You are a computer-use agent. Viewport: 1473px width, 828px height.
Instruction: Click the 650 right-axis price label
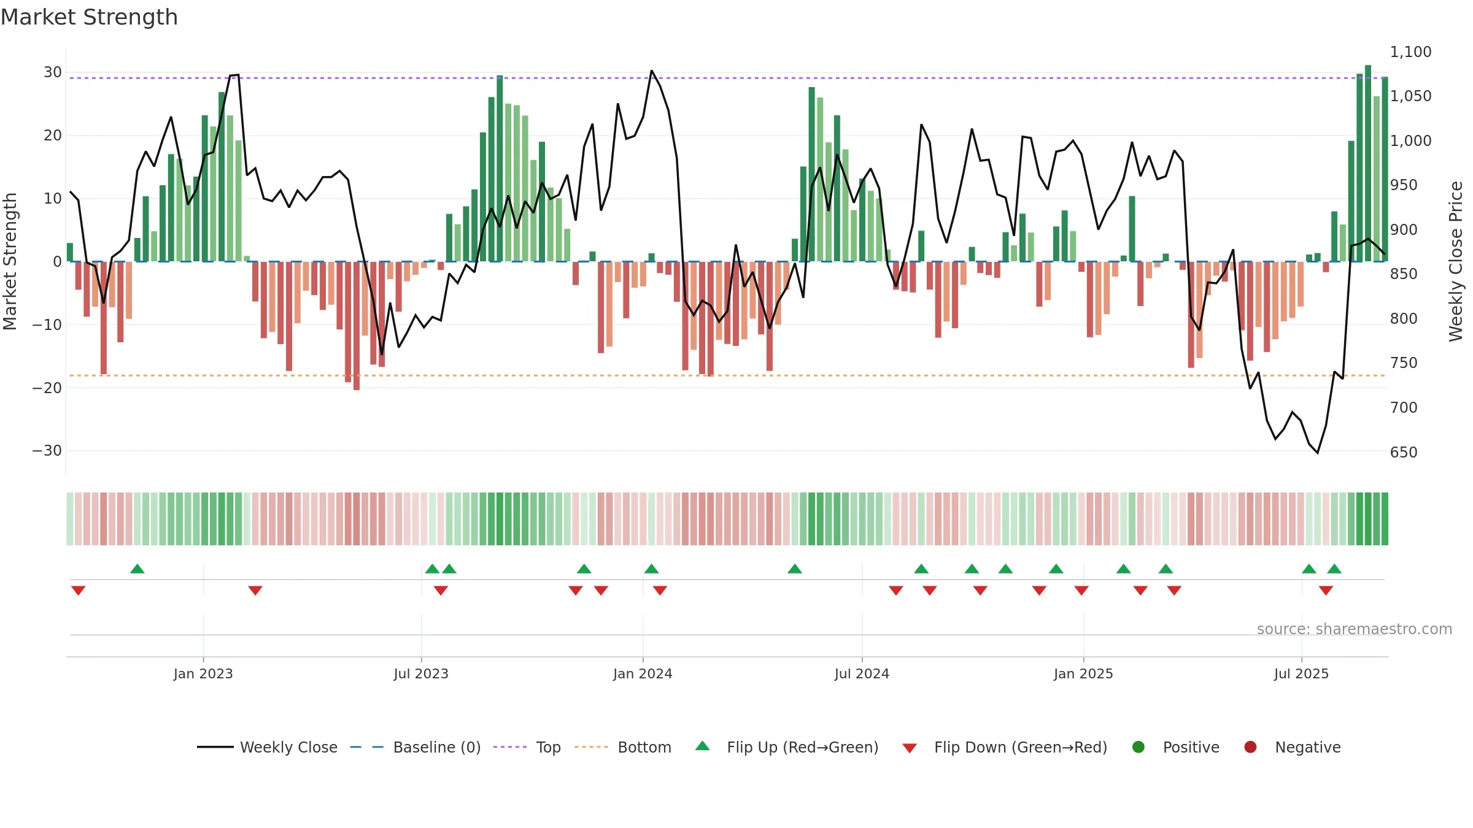(x=1404, y=453)
